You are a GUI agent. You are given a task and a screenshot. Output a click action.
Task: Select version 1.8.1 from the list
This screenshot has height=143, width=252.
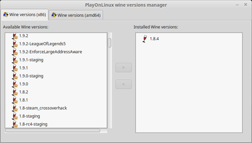23,100
